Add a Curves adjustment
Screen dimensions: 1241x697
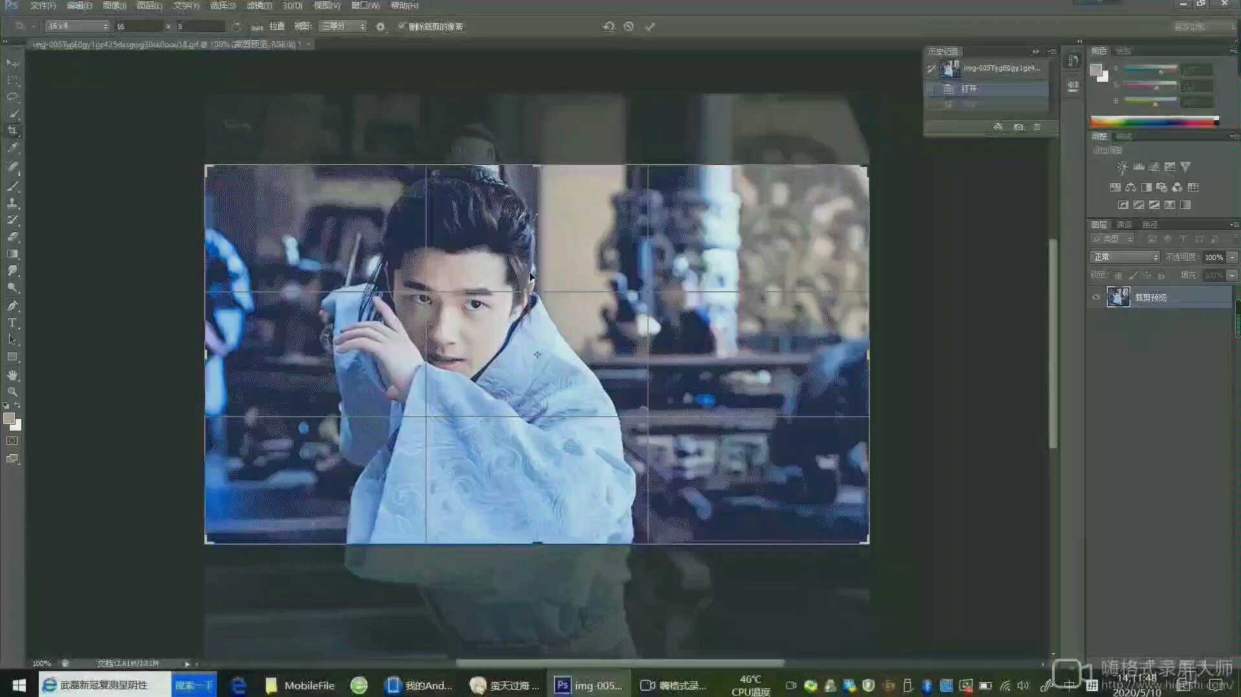pos(1154,167)
